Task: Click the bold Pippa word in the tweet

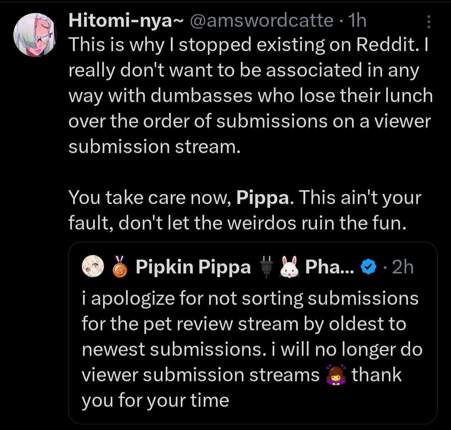Action: [x=263, y=198]
